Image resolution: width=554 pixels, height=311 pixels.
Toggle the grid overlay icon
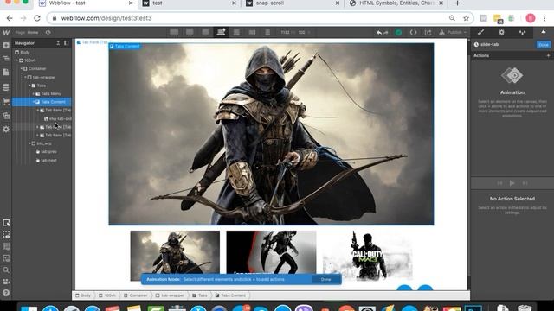[6, 246]
